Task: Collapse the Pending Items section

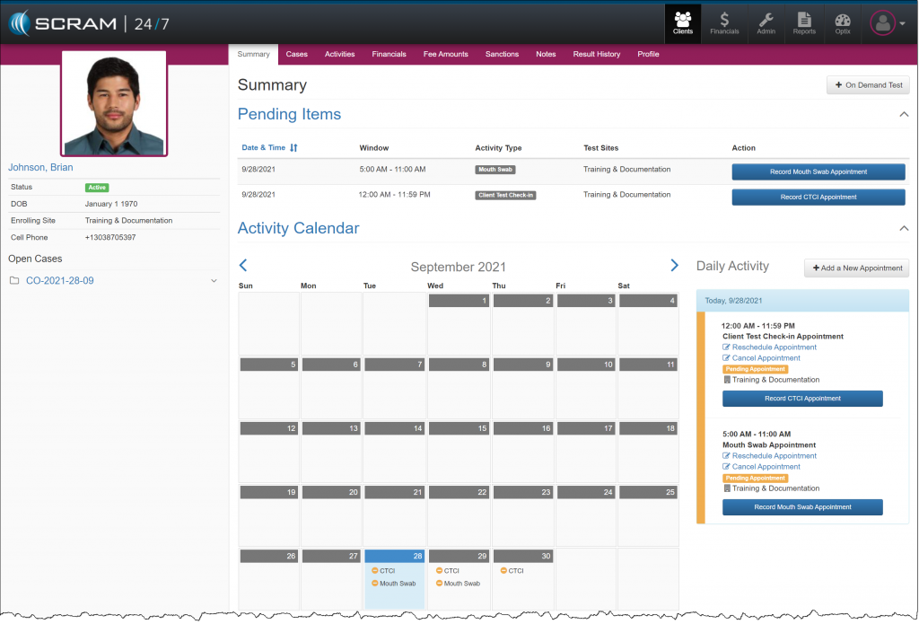Action: [x=905, y=114]
